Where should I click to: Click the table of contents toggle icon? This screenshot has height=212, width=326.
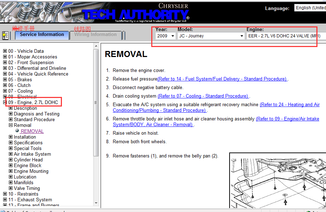pyautogui.click(x=5, y=35)
